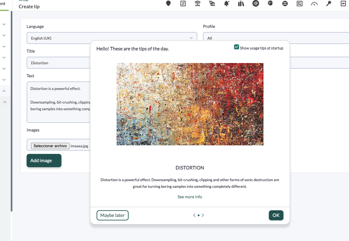Uncheck Show usage tips at startup
Screen dimensions: 349x241
pos(236,47)
